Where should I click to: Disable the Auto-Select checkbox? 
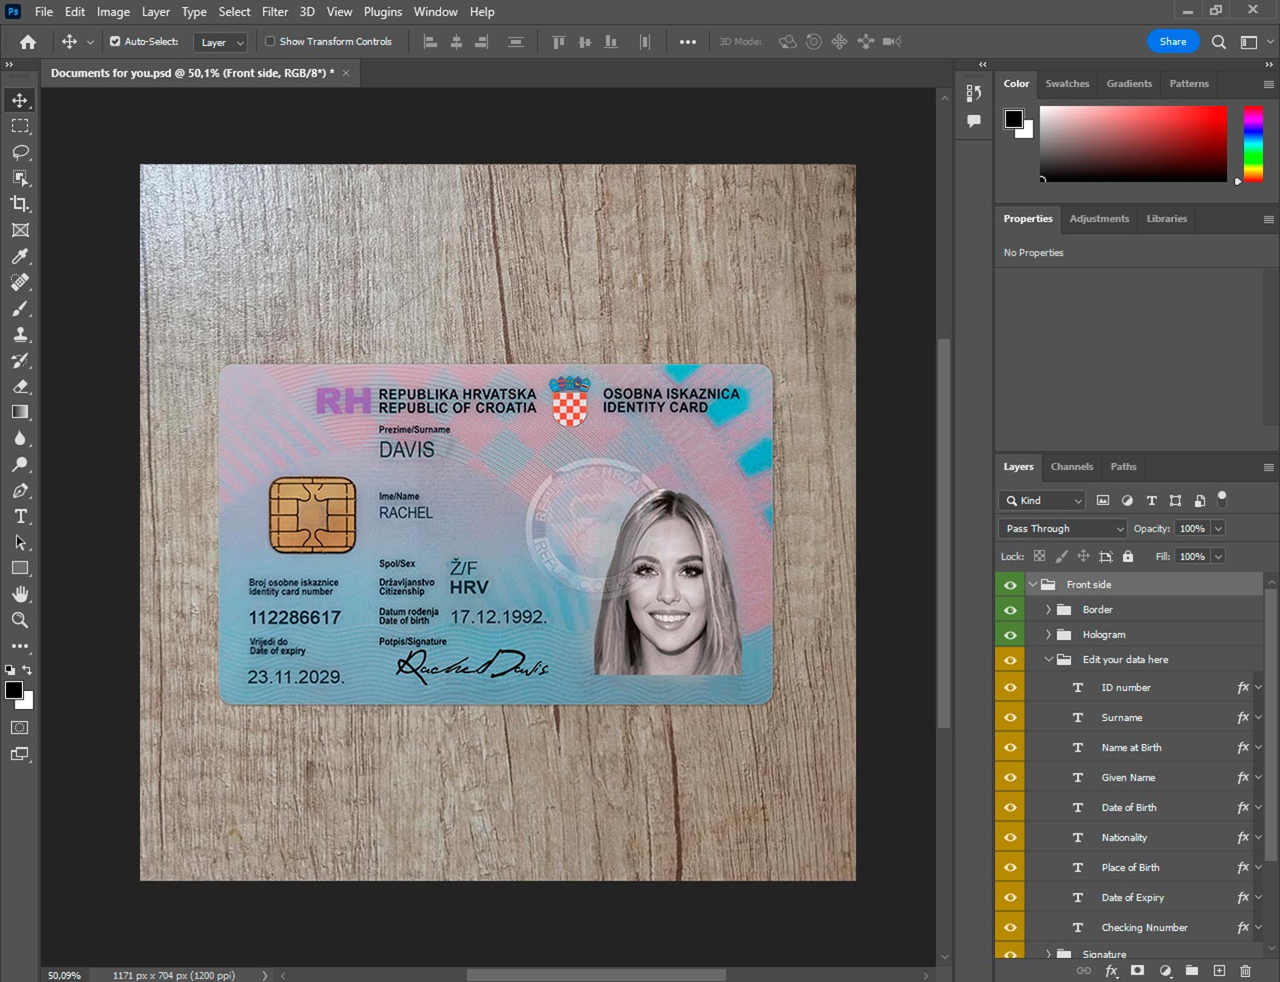pos(115,41)
